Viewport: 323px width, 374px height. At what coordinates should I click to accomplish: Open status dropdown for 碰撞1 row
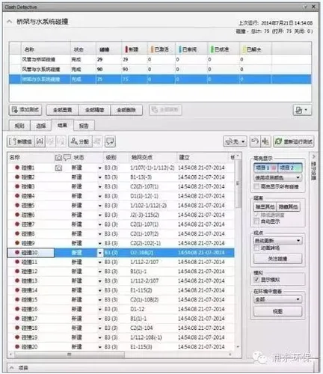100,168
